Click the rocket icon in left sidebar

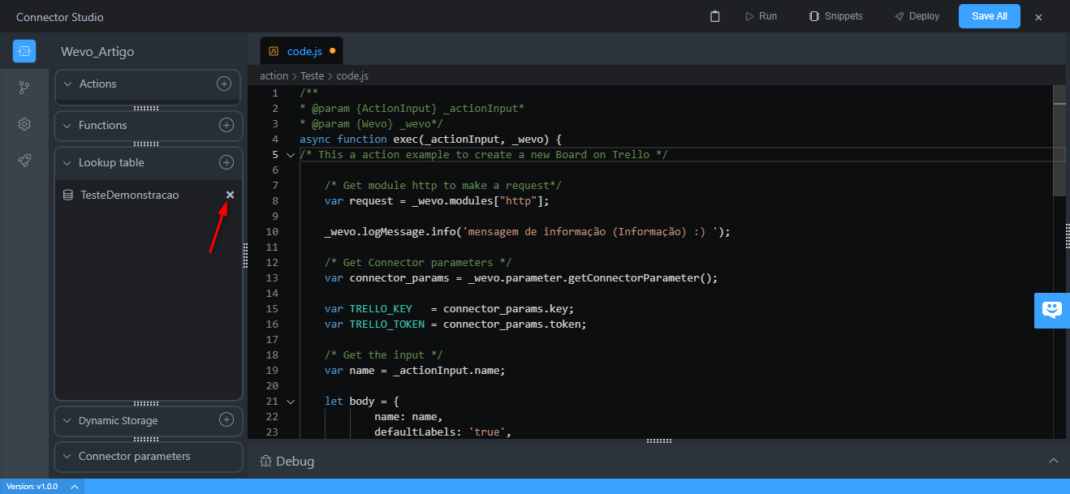(24, 161)
